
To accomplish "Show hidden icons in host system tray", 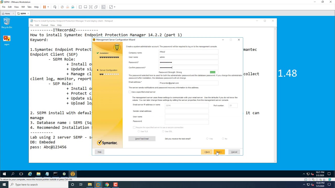I will click(x=304, y=185).
